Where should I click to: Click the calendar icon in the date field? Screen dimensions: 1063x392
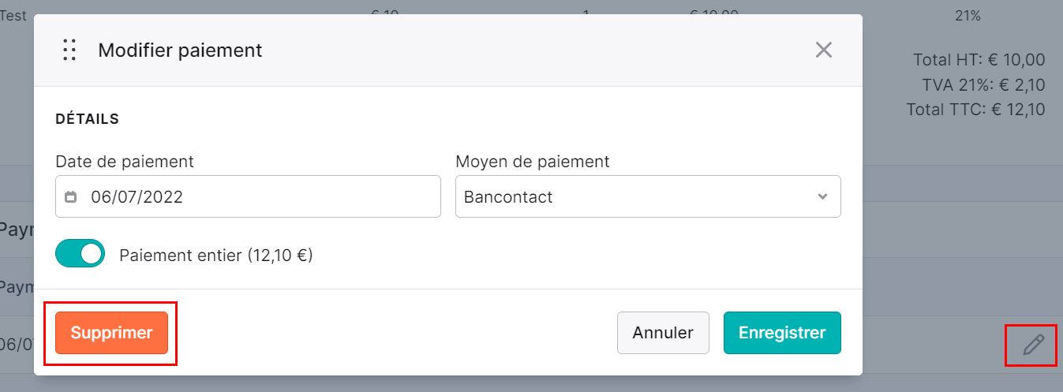click(71, 196)
